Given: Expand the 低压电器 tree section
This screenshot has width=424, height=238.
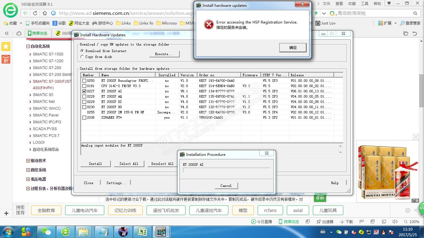Looking at the screenshot, I should pos(28,179).
